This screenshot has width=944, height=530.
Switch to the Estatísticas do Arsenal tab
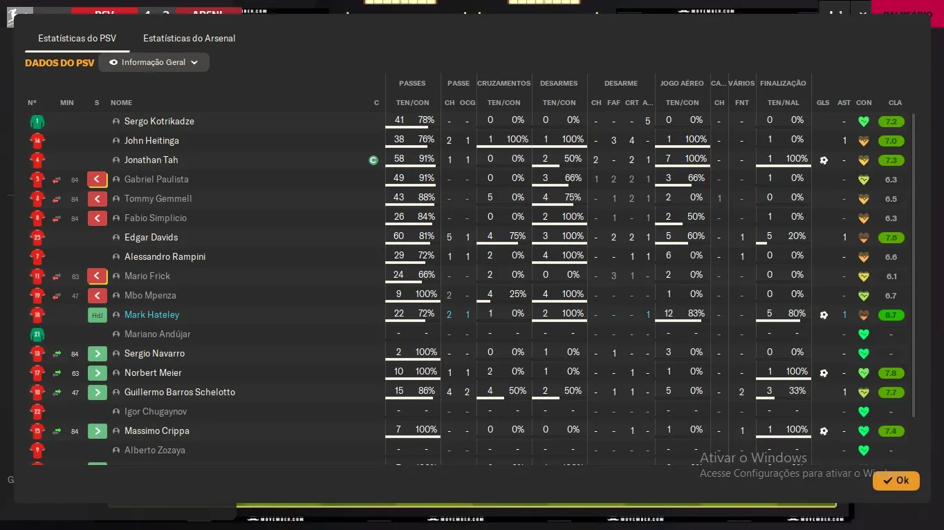tap(189, 38)
